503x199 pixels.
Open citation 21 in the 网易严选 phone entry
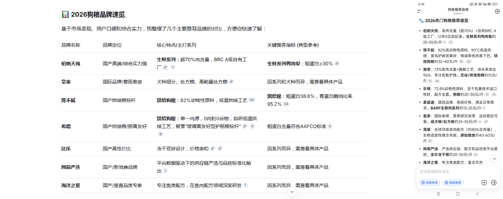click(476, 154)
